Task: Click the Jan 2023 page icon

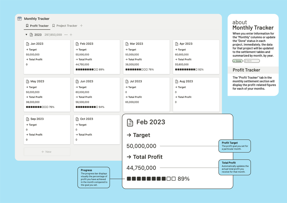Action: click(x=28, y=44)
